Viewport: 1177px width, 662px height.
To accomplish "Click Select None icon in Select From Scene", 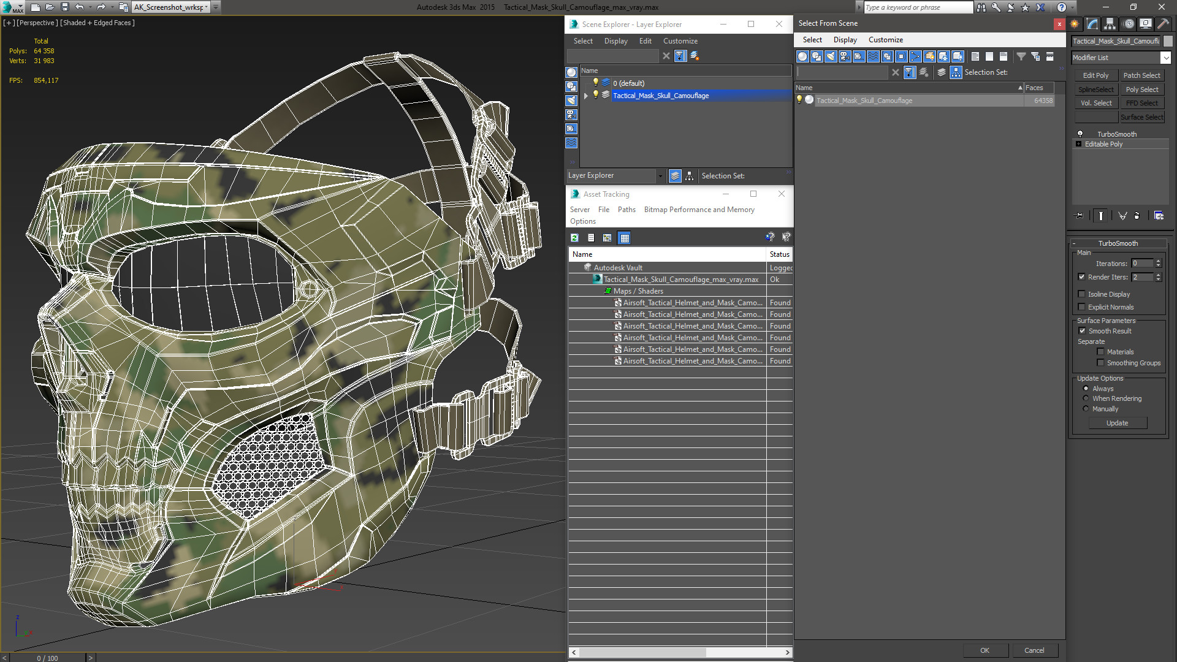I will pyautogui.click(x=989, y=56).
